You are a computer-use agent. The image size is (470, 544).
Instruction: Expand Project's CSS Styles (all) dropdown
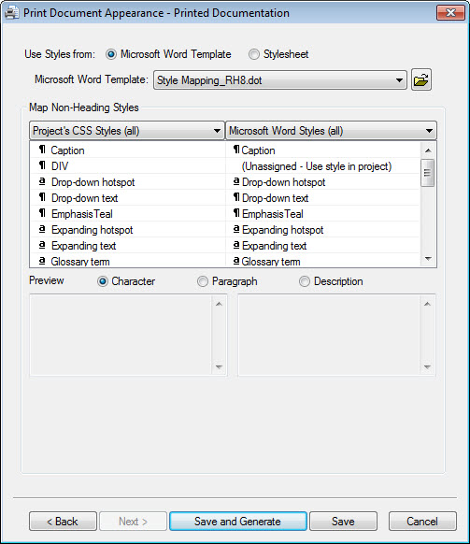[127, 131]
